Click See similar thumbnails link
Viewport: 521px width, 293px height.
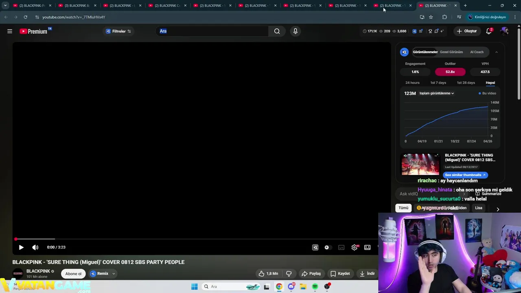coord(465,175)
